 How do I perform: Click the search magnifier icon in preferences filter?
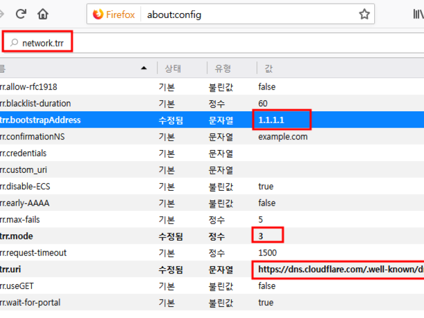click(14, 42)
